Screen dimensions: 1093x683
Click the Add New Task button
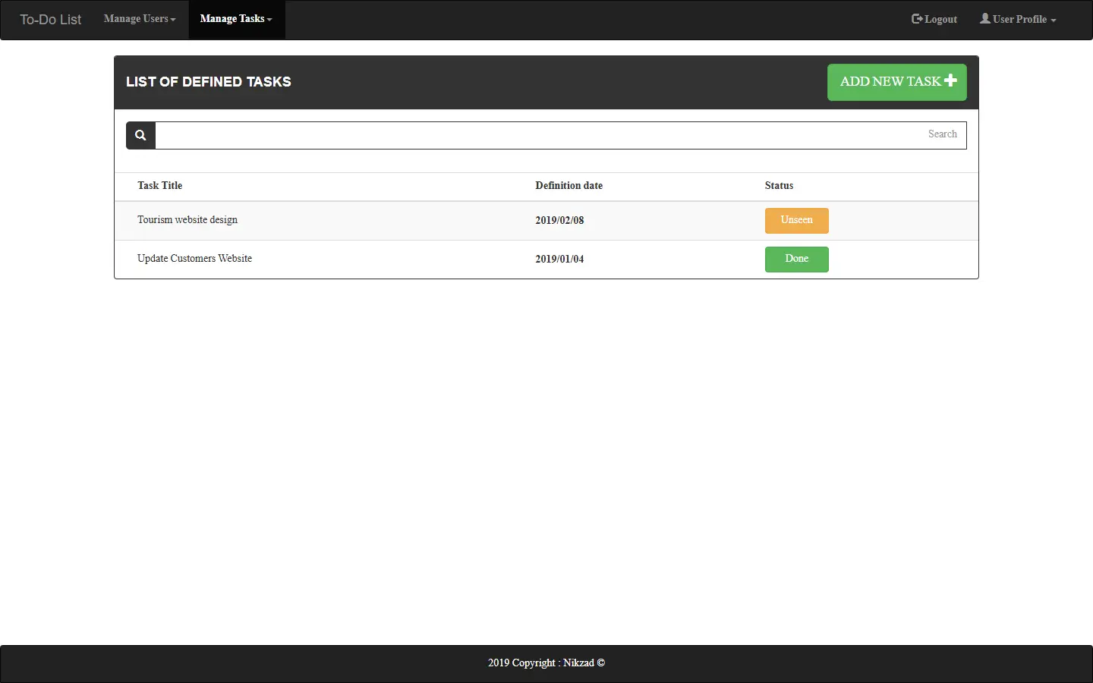point(897,82)
